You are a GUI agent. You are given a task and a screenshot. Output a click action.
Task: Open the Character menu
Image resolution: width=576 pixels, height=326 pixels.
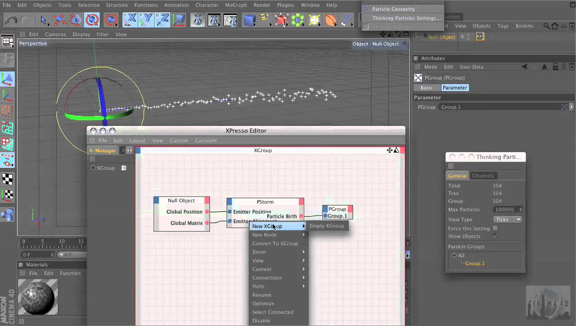pyautogui.click(x=207, y=5)
